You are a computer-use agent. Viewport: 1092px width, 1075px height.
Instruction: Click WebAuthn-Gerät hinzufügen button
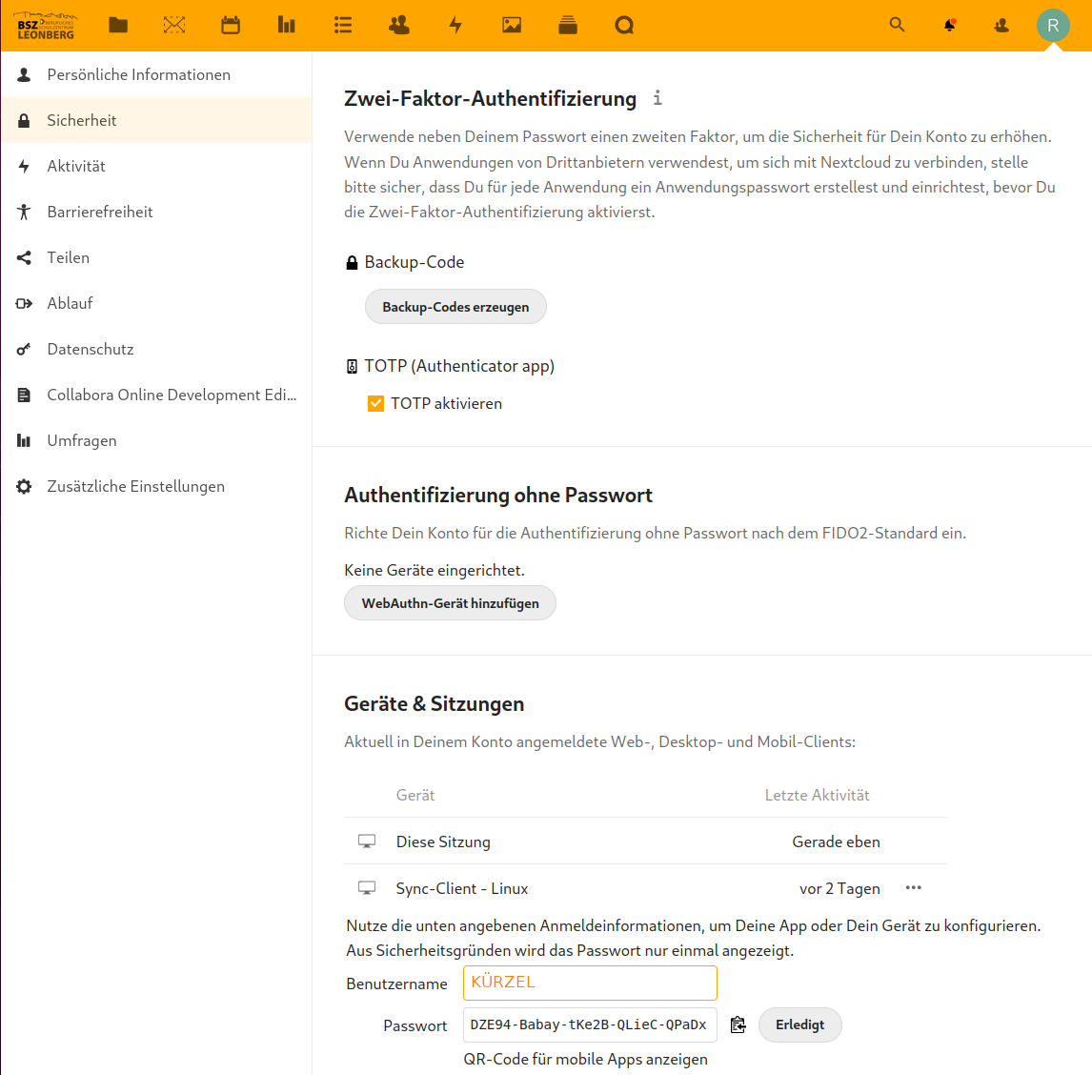click(450, 603)
